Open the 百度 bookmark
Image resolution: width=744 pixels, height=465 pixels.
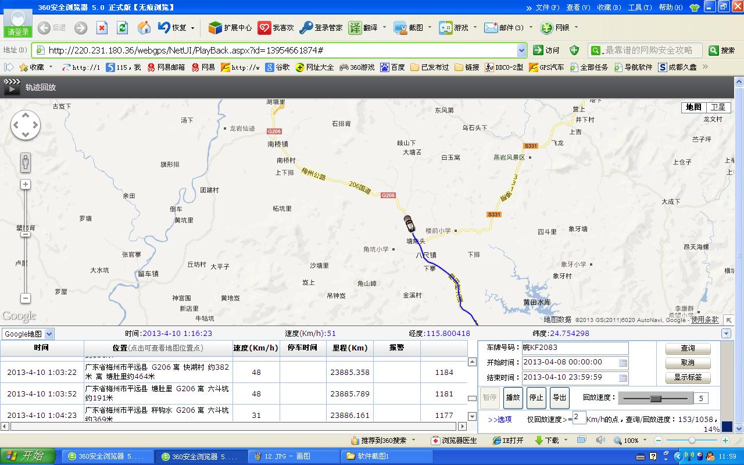pyautogui.click(x=392, y=67)
